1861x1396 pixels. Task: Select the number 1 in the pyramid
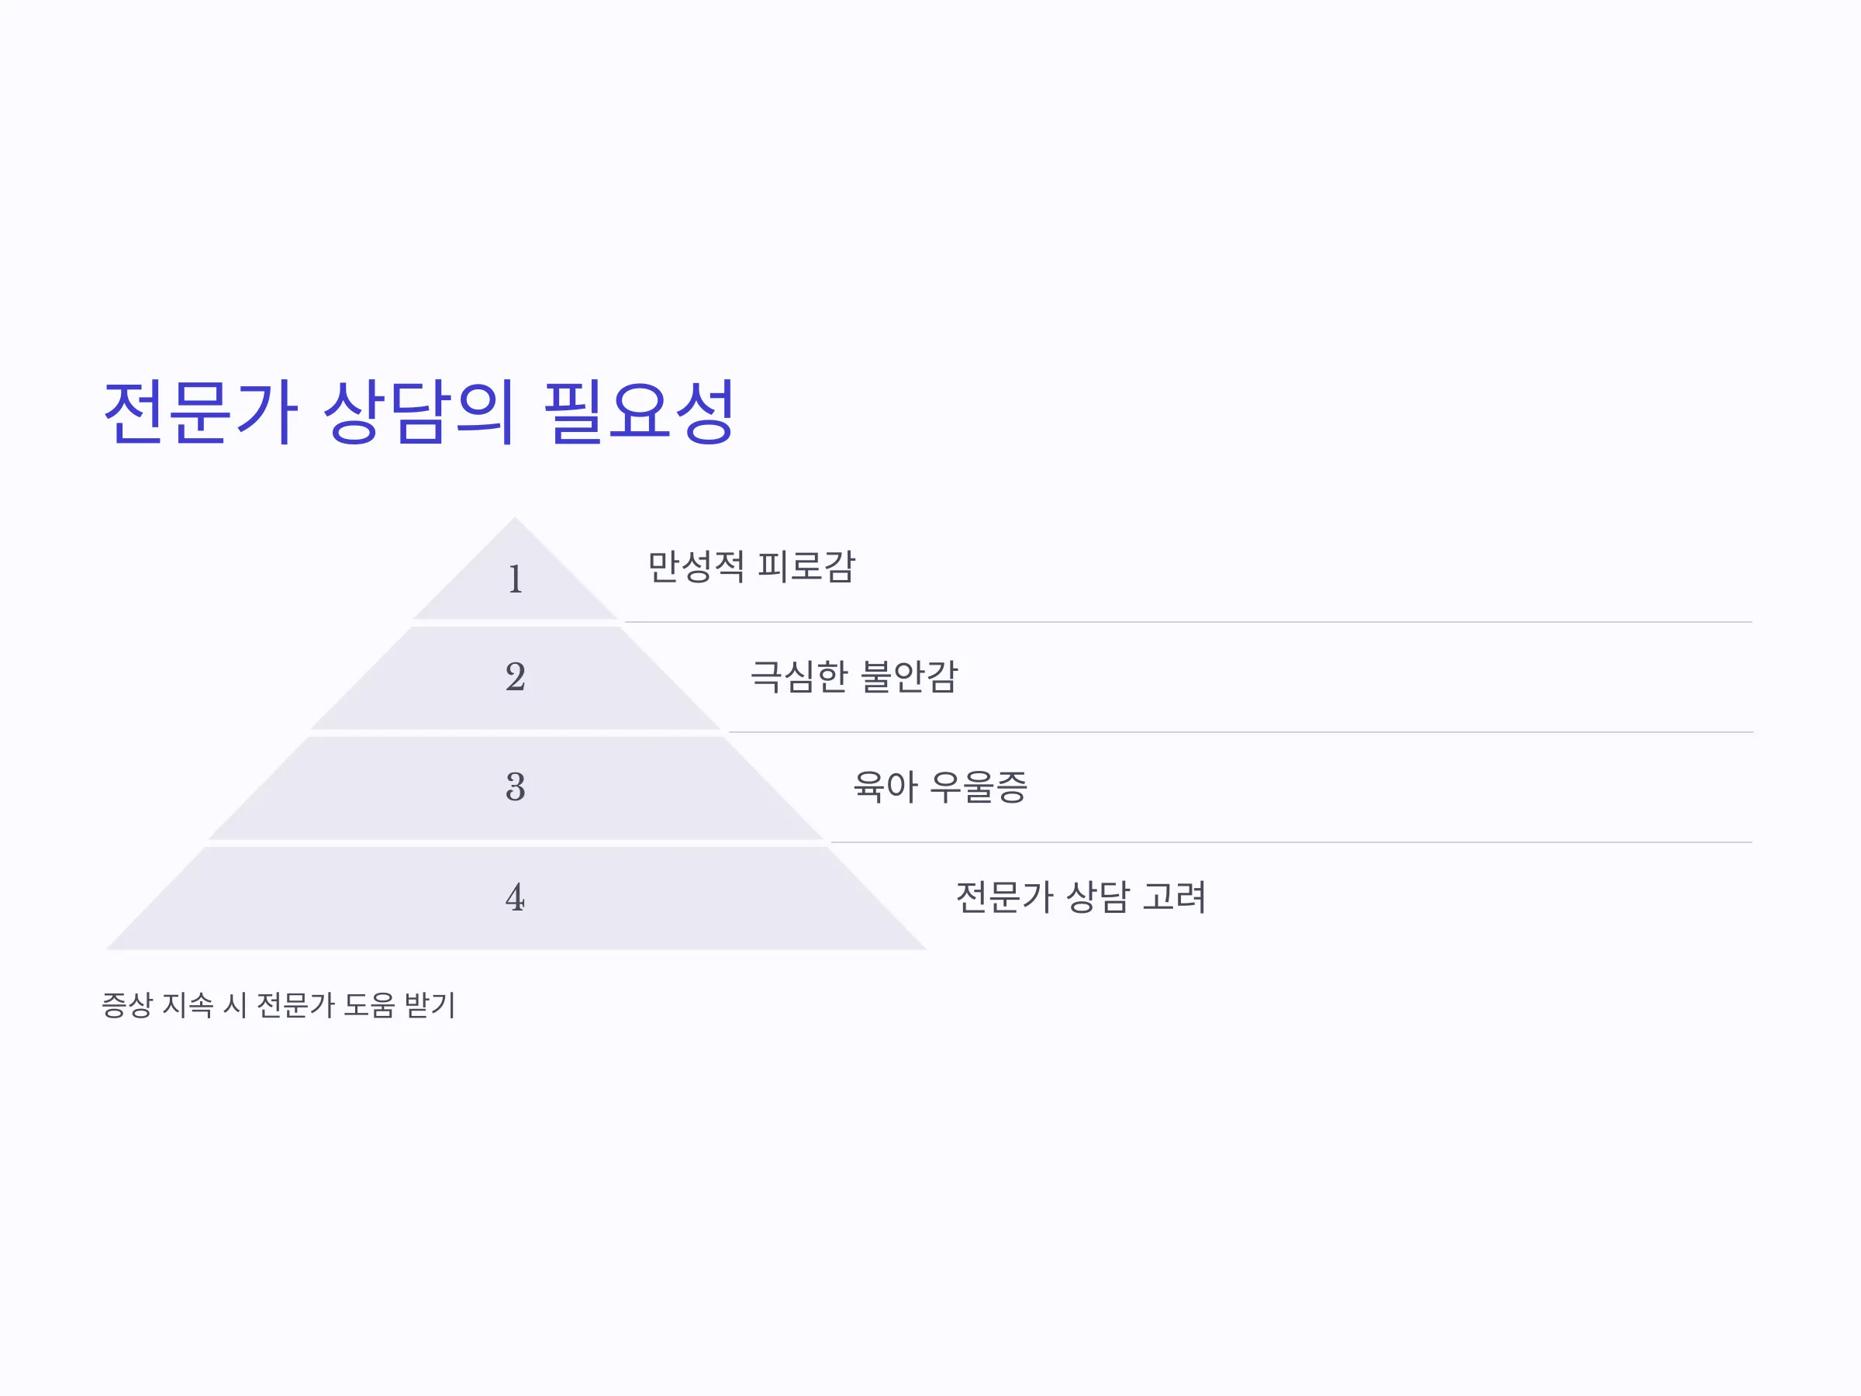pos(516,580)
